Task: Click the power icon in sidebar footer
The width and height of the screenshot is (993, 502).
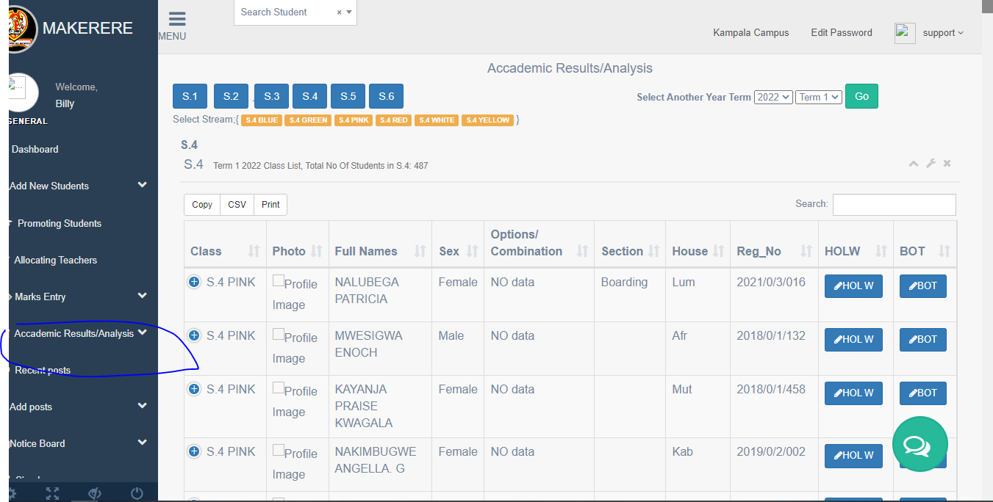Action: (x=137, y=493)
